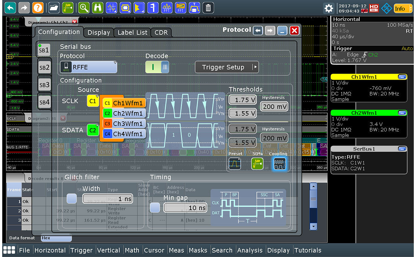The height and width of the screenshot is (257, 414).
Task: Switch to the Display tab
Action: pos(99,32)
